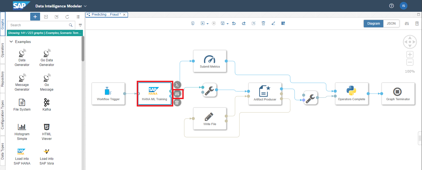
Task: Click the graph search input field
Action: click(x=38, y=25)
